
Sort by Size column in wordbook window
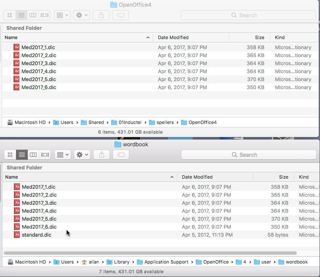pyautogui.click(x=283, y=177)
